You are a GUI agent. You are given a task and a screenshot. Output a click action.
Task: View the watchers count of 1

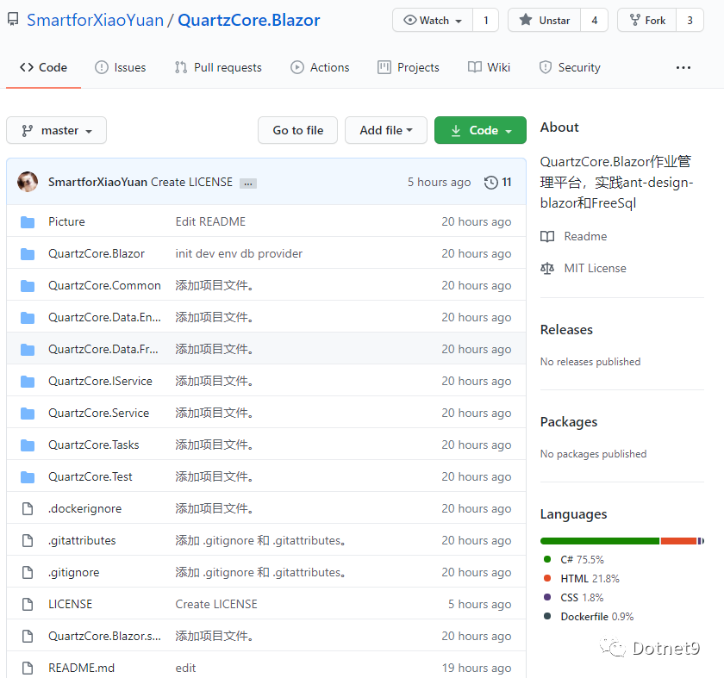click(x=486, y=21)
